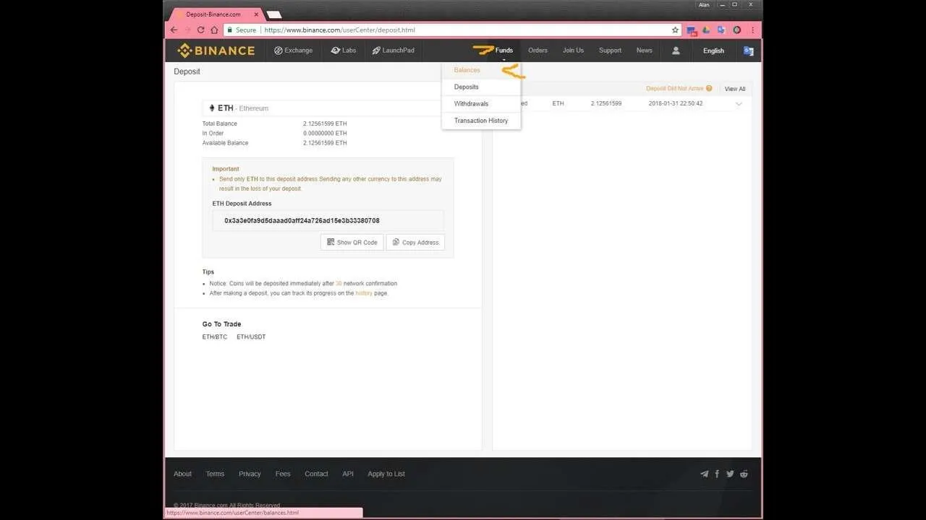Reload the page with the refresh icon
This screenshot has width=926, height=520.
click(x=201, y=30)
